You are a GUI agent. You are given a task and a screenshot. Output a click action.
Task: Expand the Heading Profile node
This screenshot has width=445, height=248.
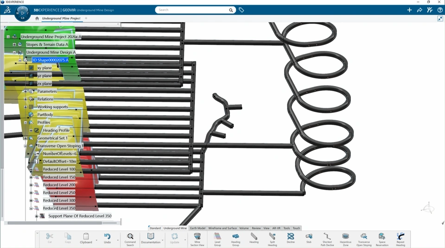coord(31,130)
